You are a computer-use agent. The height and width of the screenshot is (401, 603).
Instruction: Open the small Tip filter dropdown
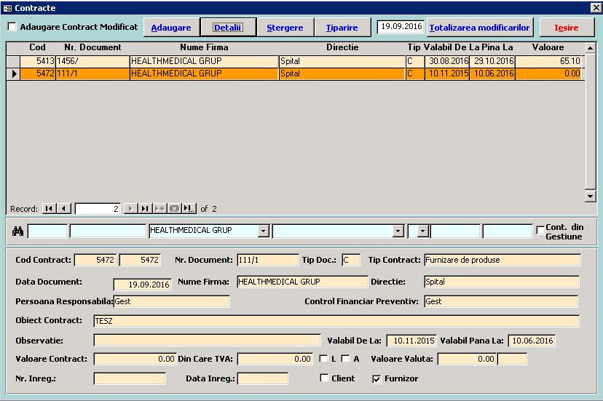click(422, 231)
